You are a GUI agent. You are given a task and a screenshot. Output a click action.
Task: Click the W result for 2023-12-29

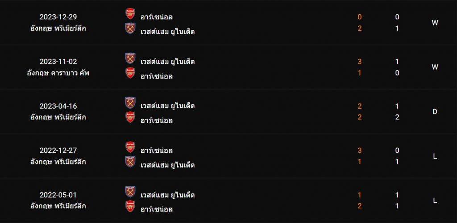435,23
